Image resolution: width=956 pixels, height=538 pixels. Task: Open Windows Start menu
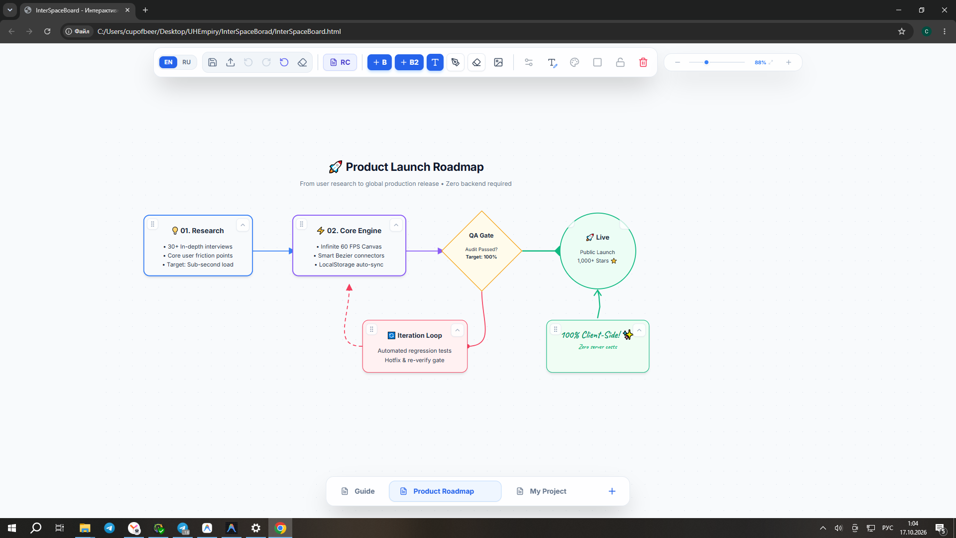tap(12, 528)
